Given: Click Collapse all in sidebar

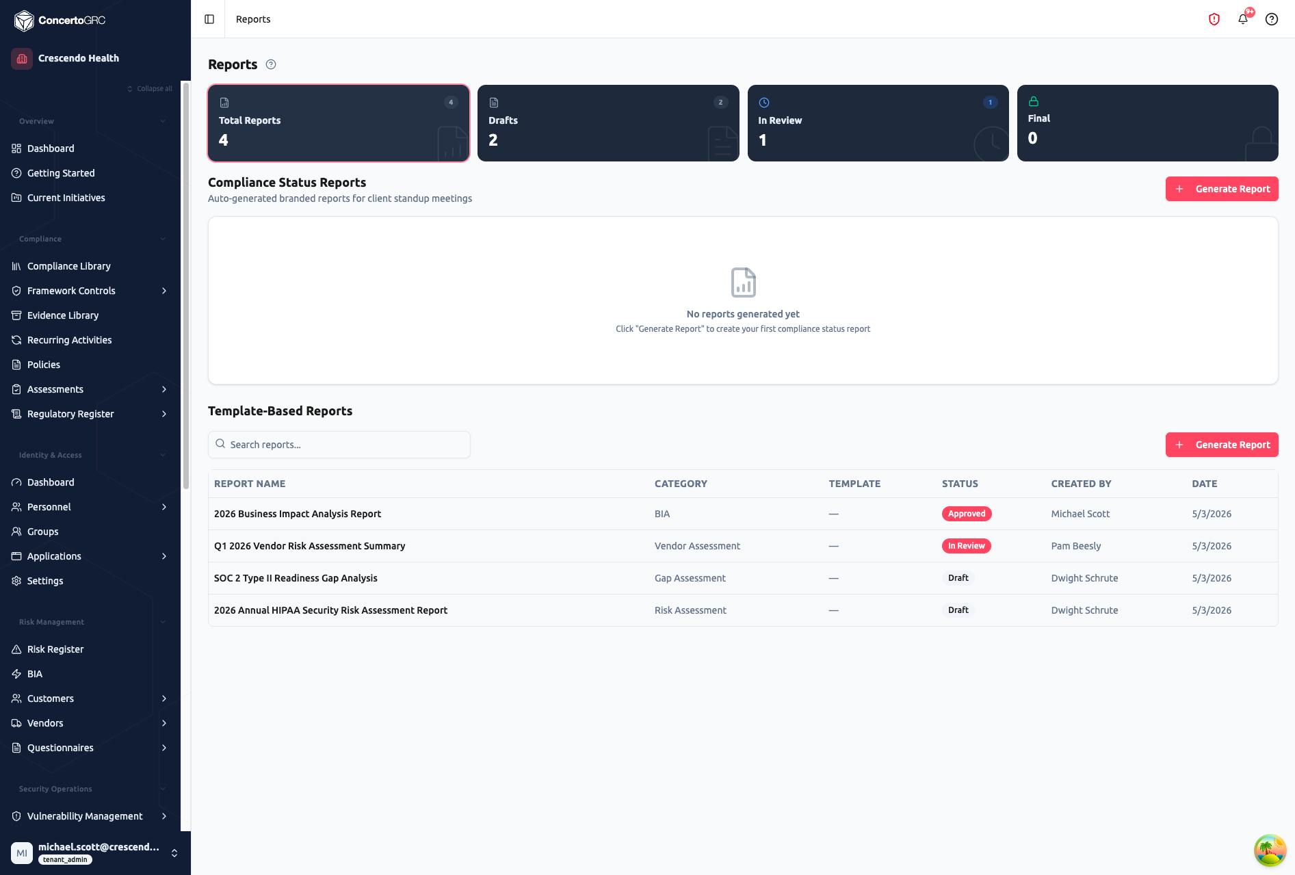Looking at the screenshot, I should (x=150, y=89).
